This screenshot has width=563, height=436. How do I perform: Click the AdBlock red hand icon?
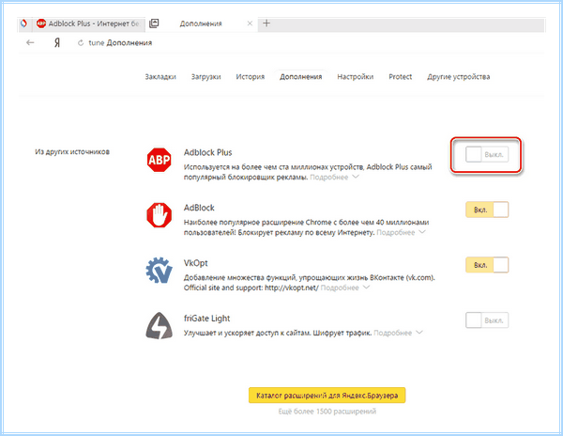(160, 215)
